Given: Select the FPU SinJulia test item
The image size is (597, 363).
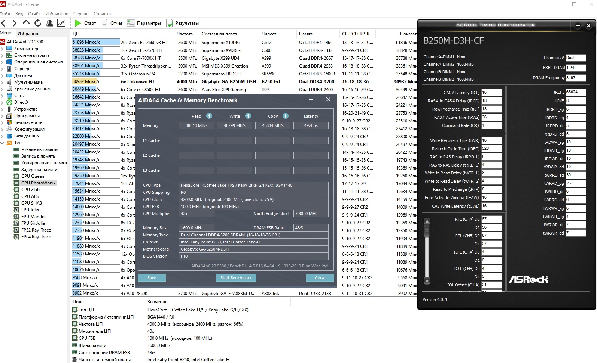Looking at the screenshot, I should pos(33,223).
